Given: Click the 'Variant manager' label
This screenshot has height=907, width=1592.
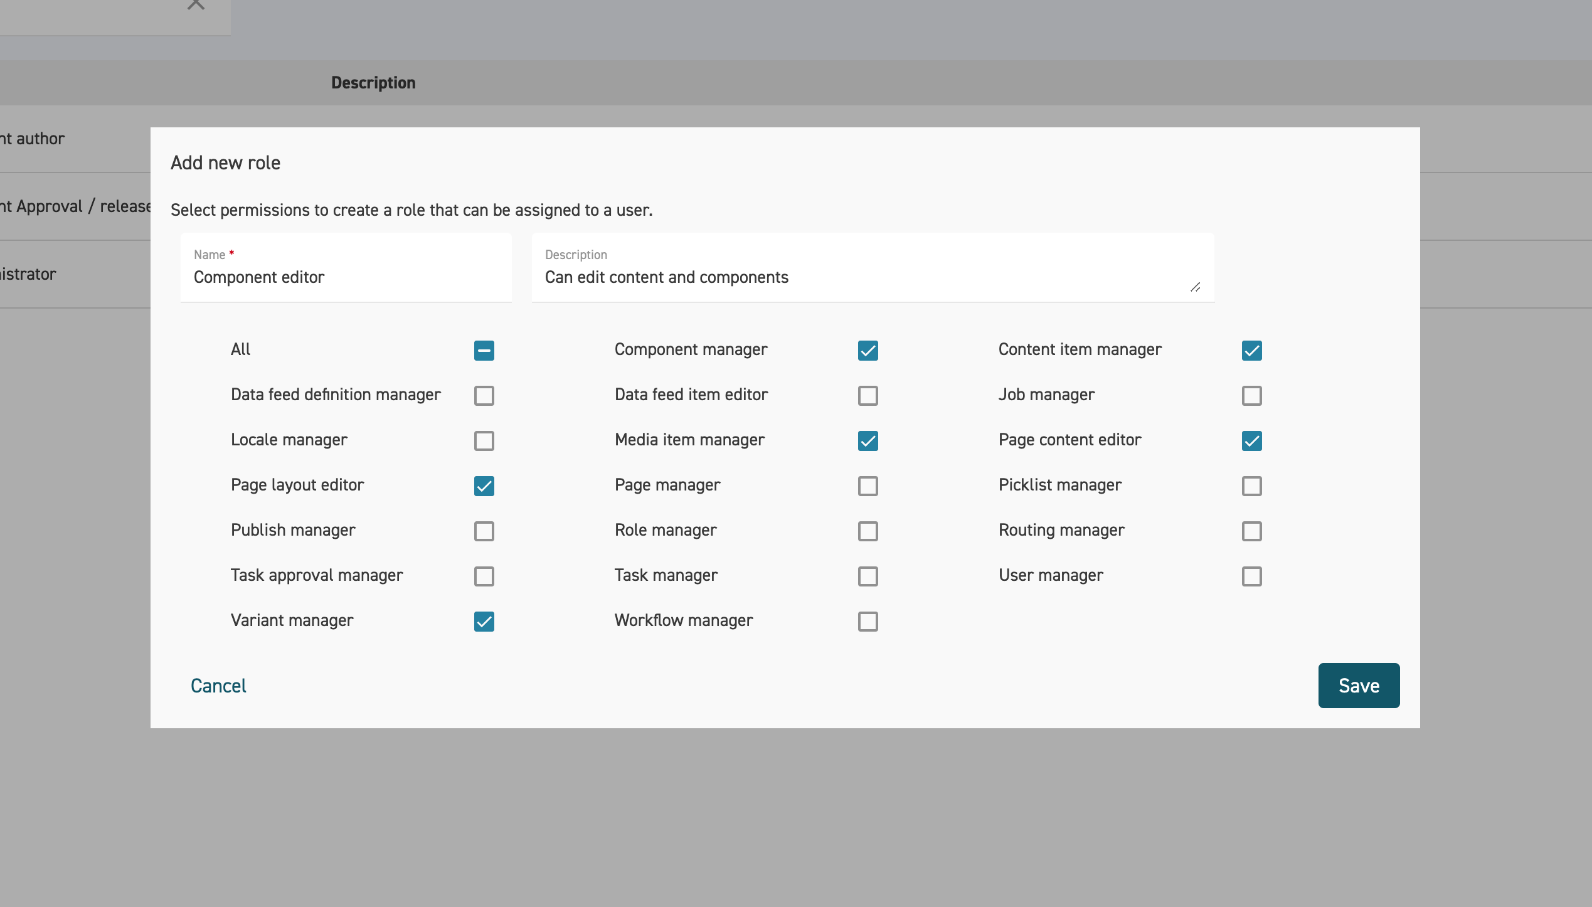Looking at the screenshot, I should 292,620.
